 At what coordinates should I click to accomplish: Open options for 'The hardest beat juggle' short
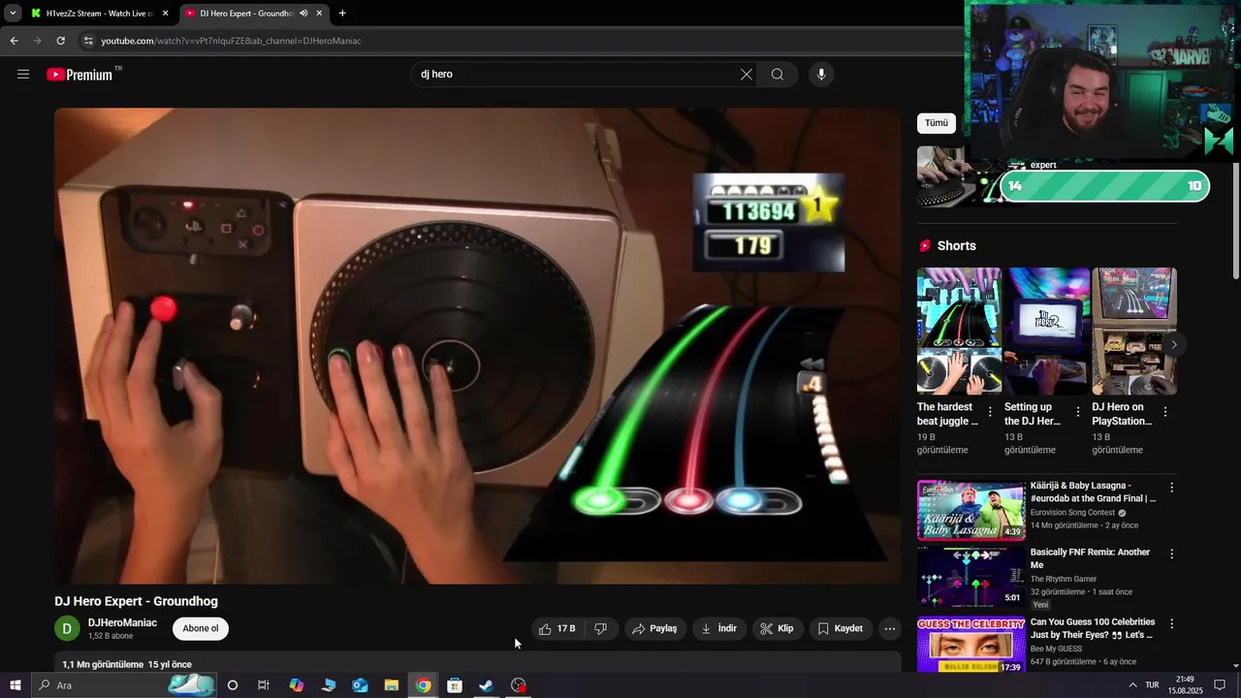(x=990, y=412)
